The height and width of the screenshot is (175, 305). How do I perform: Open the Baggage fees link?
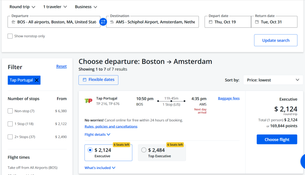click(x=229, y=98)
